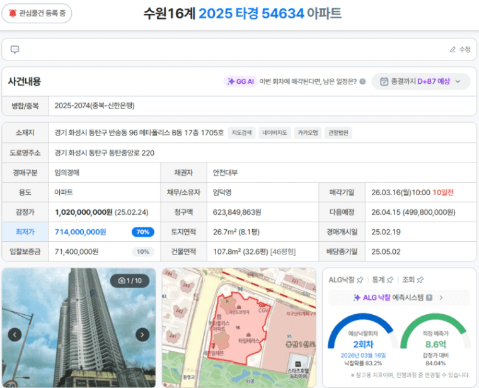Expand ALG 낙찰 예측시스템 chevron

[441, 298]
